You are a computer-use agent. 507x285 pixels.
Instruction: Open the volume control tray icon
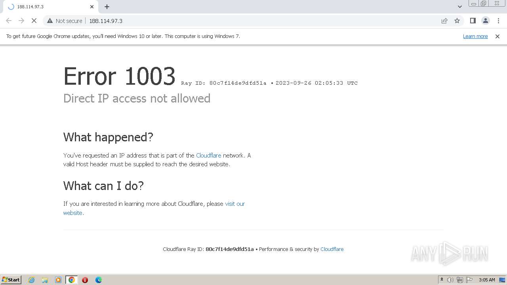450,280
